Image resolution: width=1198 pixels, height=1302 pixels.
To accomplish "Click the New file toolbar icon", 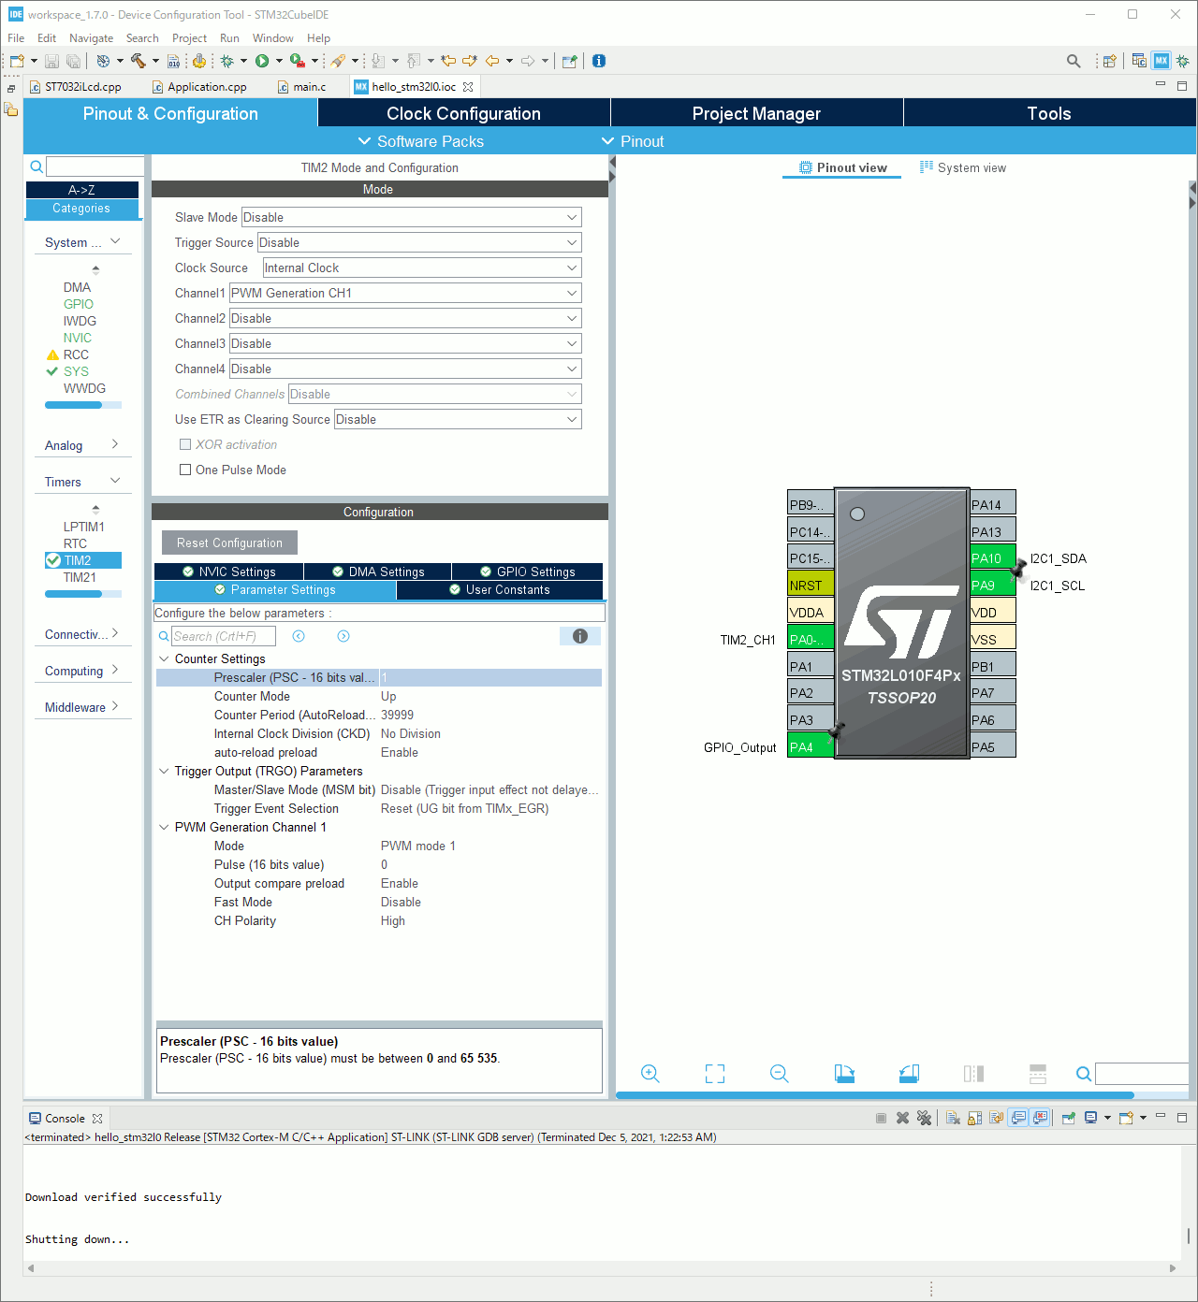I will point(17,61).
